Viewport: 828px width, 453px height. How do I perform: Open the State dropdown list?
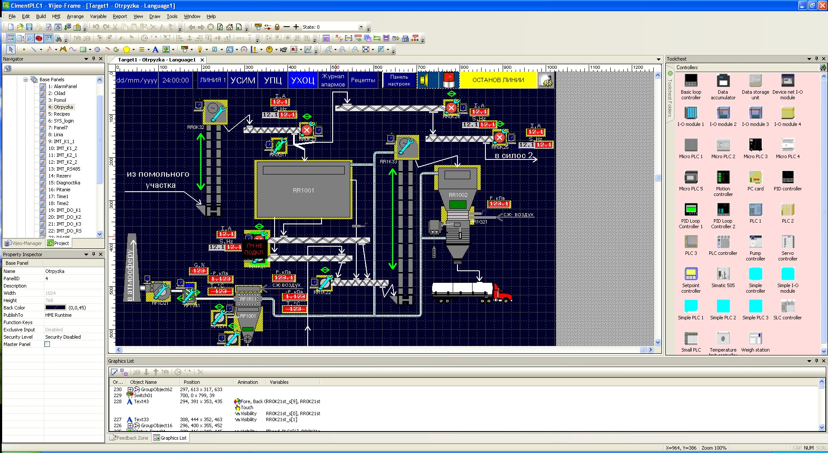pyautogui.click(x=361, y=27)
